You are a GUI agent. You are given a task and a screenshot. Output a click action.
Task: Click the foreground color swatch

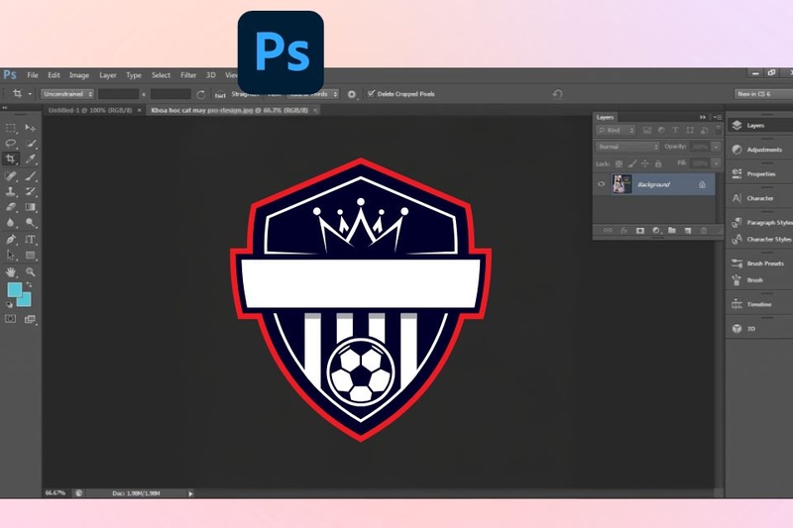pyautogui.click(x=14, y=289)
